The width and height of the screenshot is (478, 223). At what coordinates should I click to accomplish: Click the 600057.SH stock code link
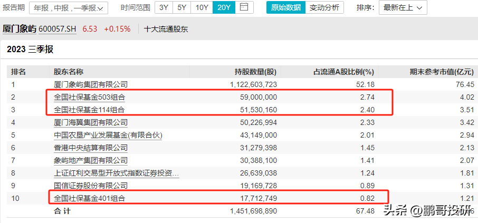58,29
